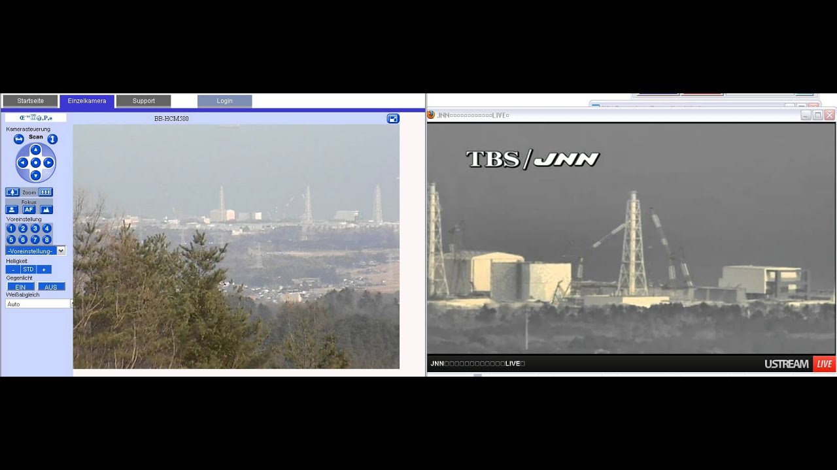837x470 pixels.
Task: Go to preset position 6
Action: [x=22, y=240]
